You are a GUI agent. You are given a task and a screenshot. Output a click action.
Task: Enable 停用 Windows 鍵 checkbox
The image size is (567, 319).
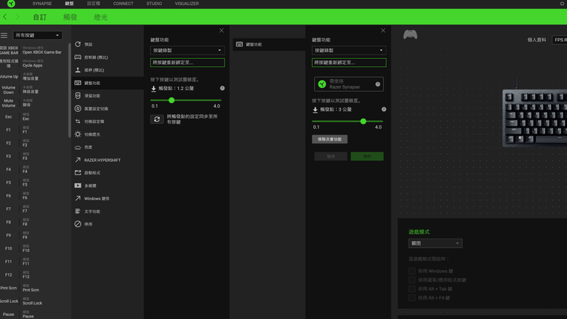pos(412,271)
